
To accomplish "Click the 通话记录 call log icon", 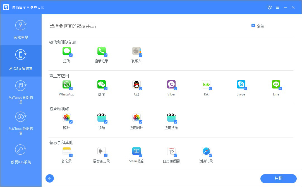I will coord(101,51).
